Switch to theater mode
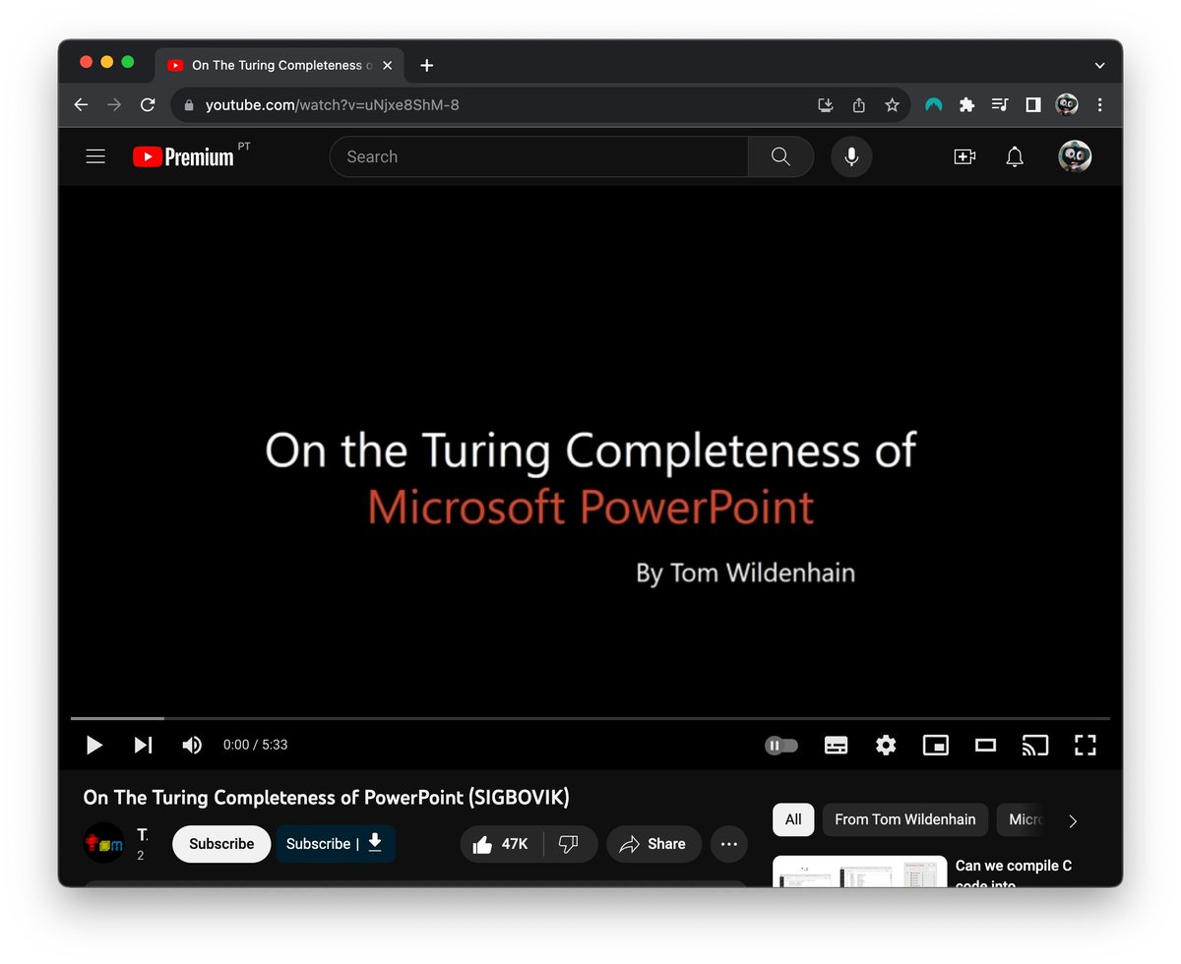Screen dimensions: 1181x964 (x=985, y=745)
